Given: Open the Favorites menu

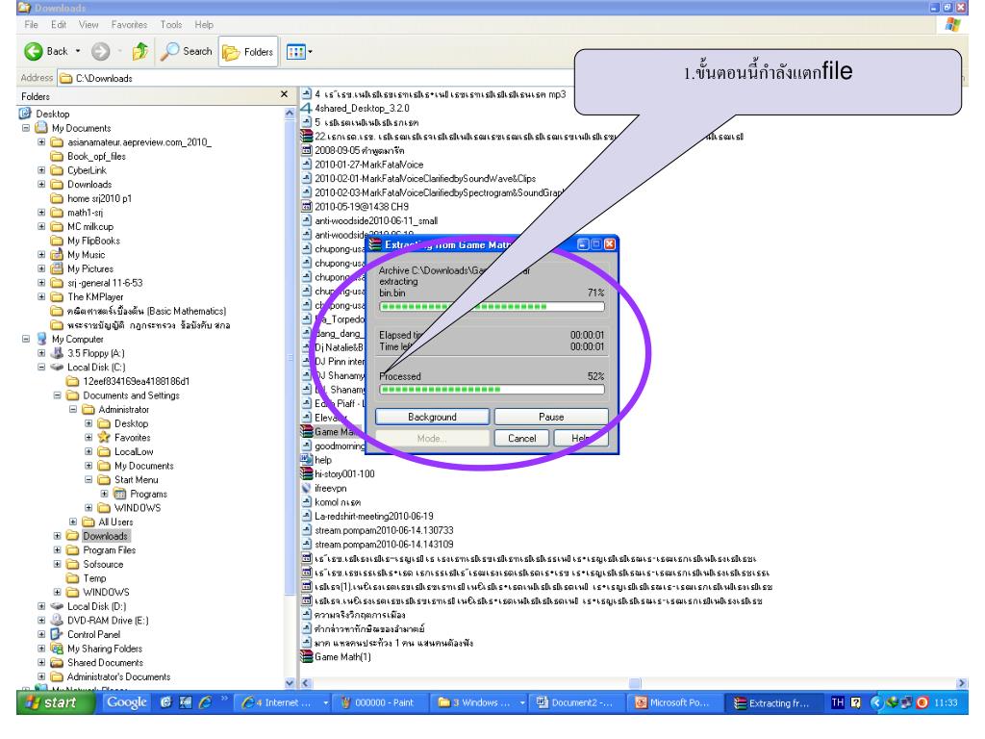Looking at the screenshot, I should click(130, 24).
